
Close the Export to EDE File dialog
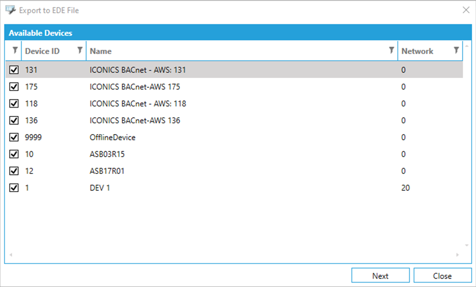pos(466,10)
